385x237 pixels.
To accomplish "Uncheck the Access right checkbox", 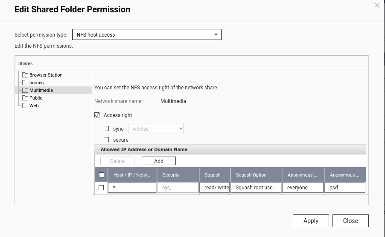I will point(97,115).
